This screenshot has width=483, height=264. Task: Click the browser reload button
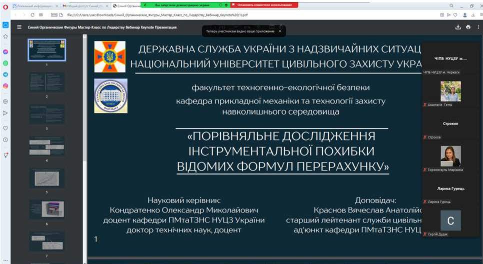(33, 15)
